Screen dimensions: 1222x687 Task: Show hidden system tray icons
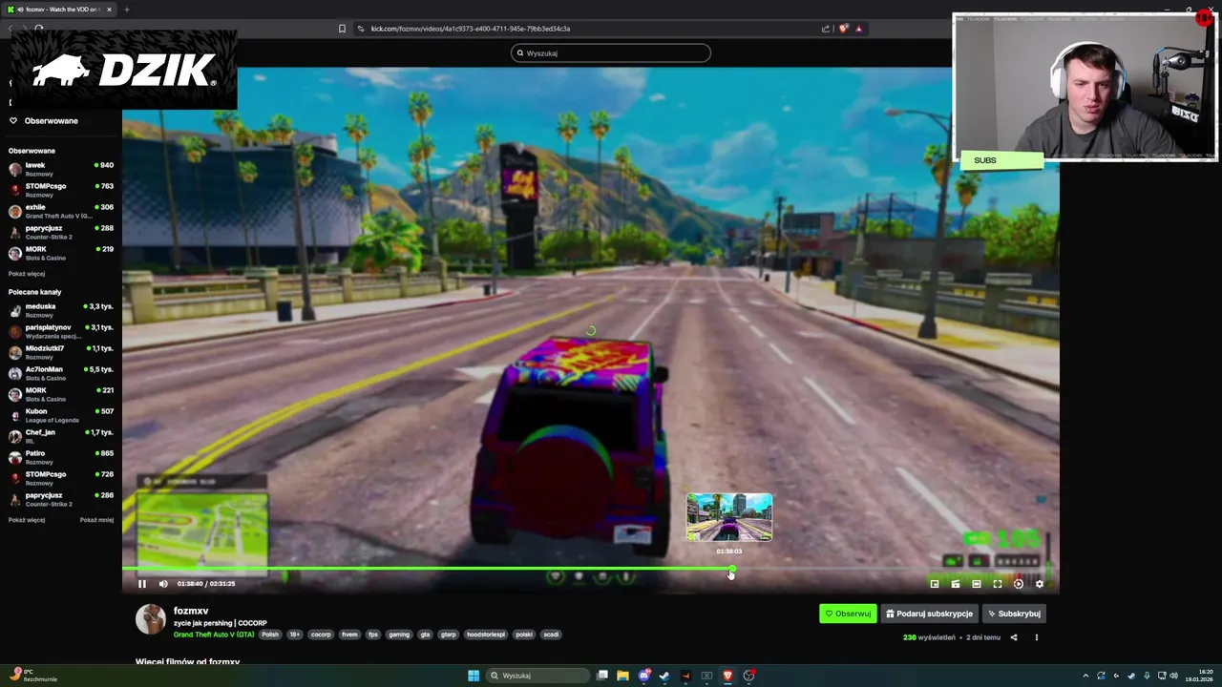tap(1085, 676)
